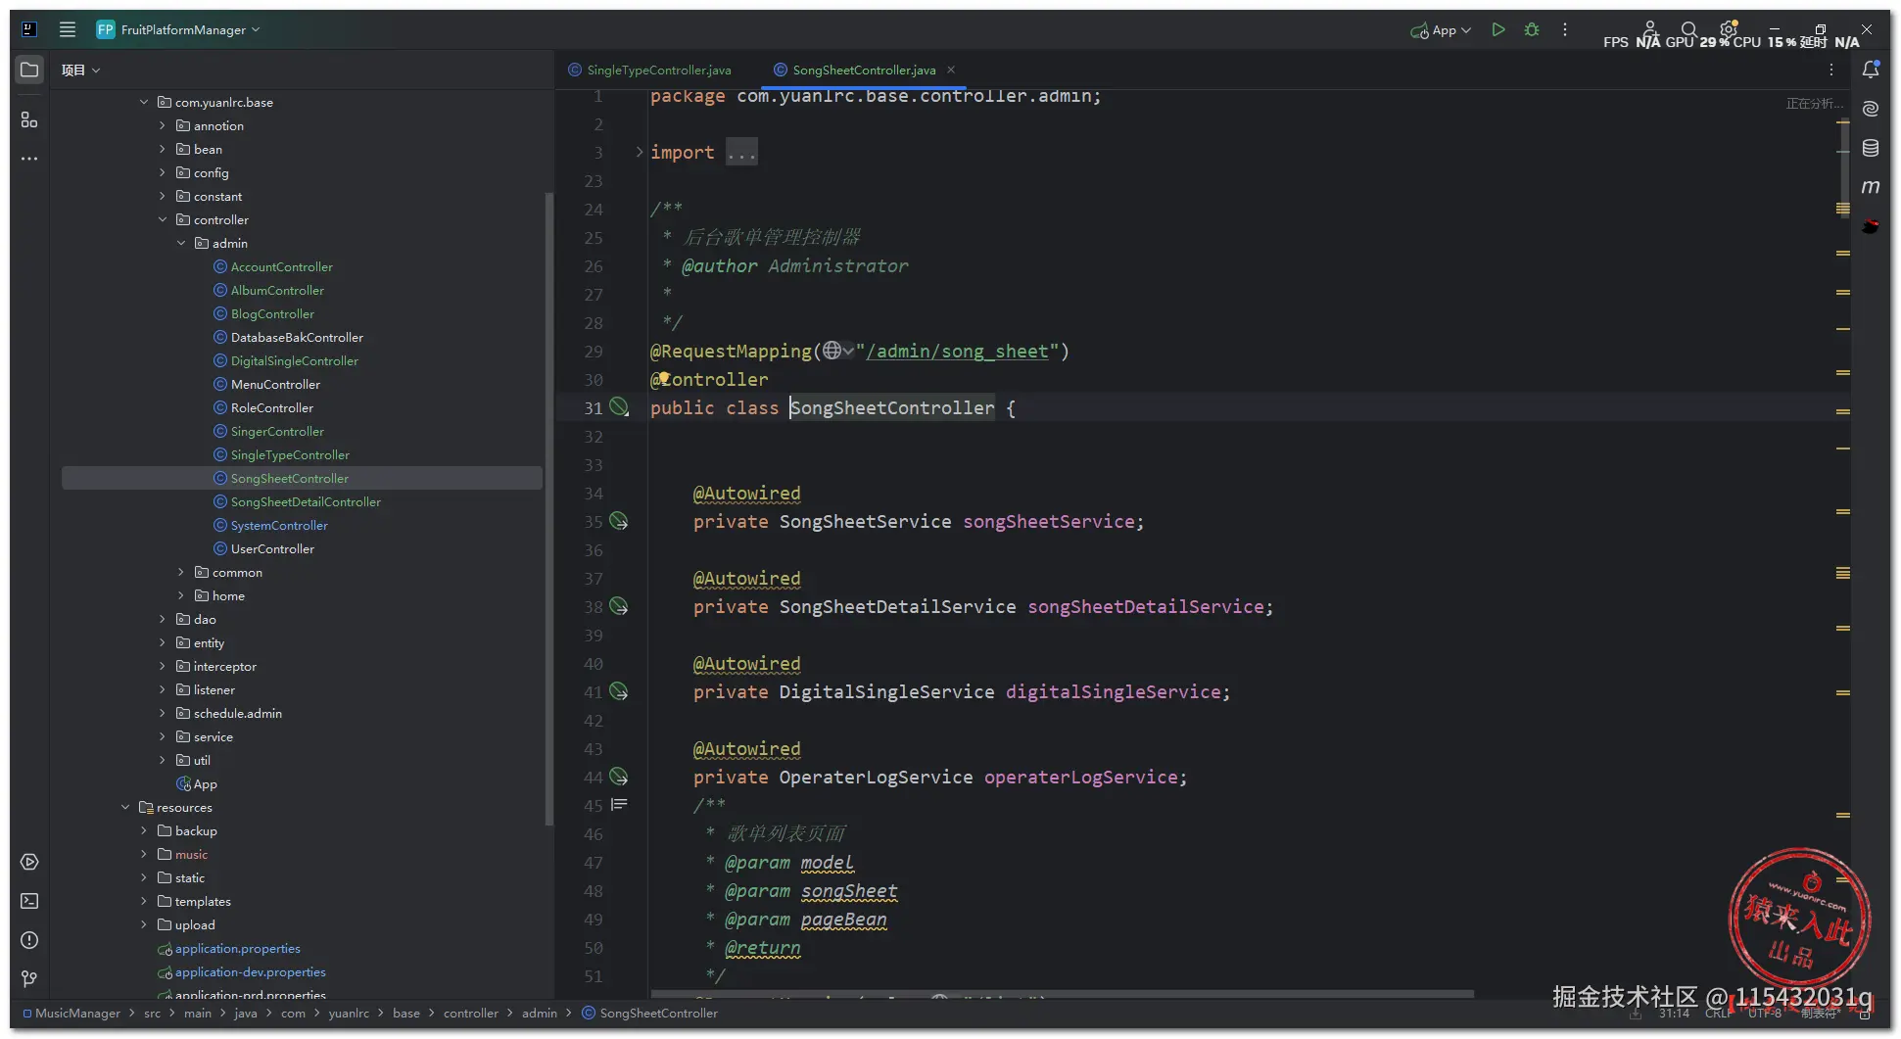Click the /admin/song_sheet URL link
1901x1039 pixels.
tap(957, 351)
